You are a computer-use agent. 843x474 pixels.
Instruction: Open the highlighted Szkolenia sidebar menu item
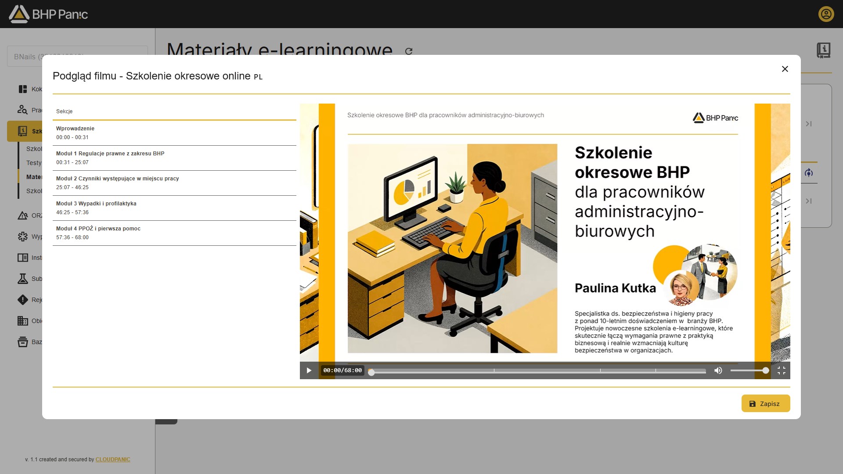tap(25, 131)
